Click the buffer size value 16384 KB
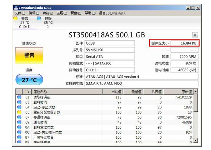211x150 pixels. tap(184, 43)
